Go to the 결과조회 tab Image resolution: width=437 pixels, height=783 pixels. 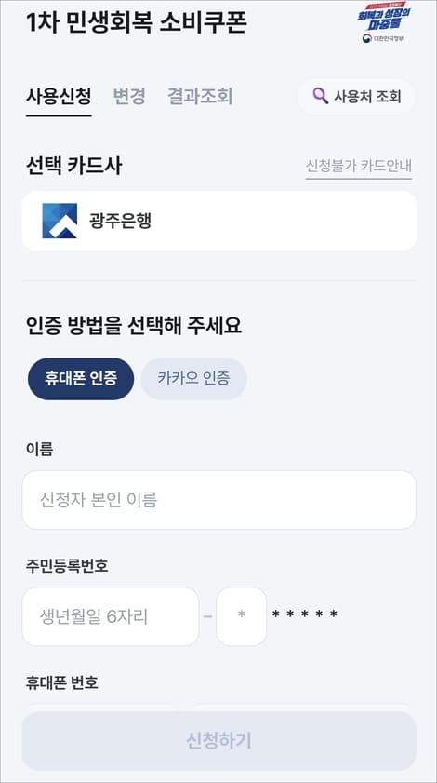pos(200,96)
